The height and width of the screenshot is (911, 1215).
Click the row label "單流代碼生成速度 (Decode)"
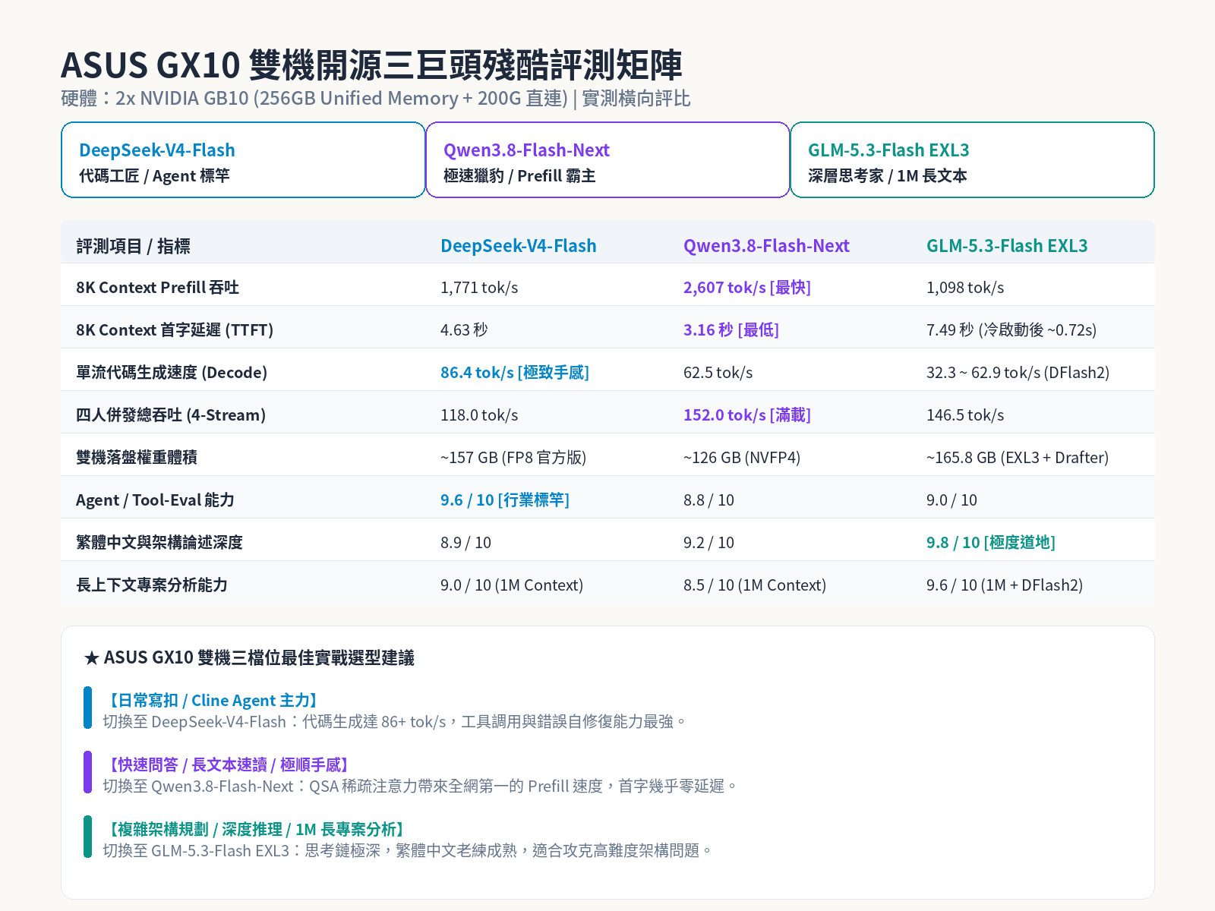coord(172,373)
